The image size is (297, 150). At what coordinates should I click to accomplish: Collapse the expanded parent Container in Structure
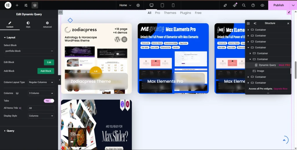(248, 48)
